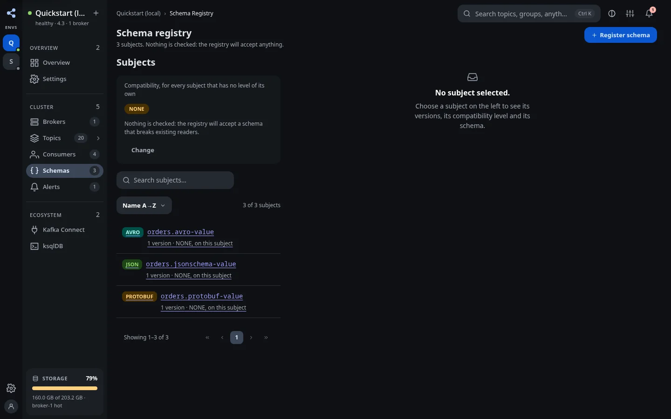Open Consumers in the sidebar
Image resolution: width=671 pixels, height=419 pixels.
[65, 155]
